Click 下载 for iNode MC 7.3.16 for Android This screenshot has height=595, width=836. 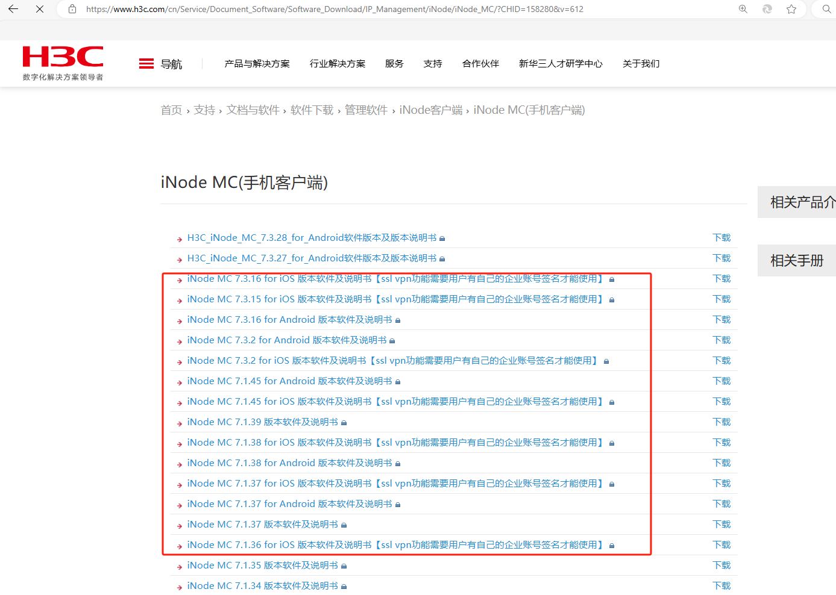point(721,320)
